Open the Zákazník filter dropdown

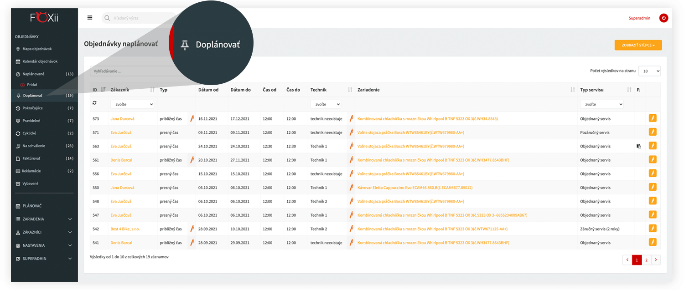(x=132, y=104)
